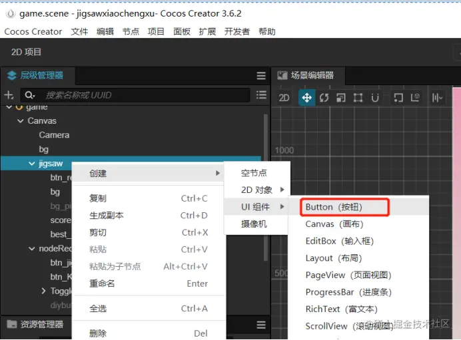The width and height of the screenshot is (461, 340).
Task: Create a Canvas (画布) UI component
Action: (358, 224)
